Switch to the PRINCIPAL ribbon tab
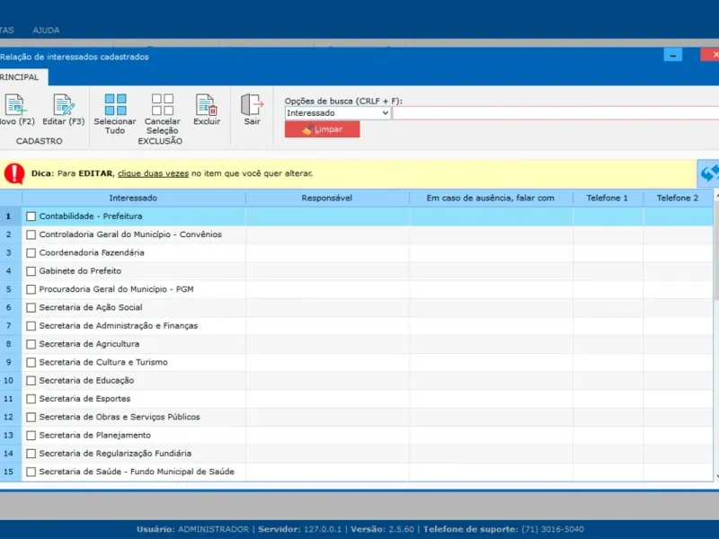This screenshot has height=539, width=719. pos(18,77)
